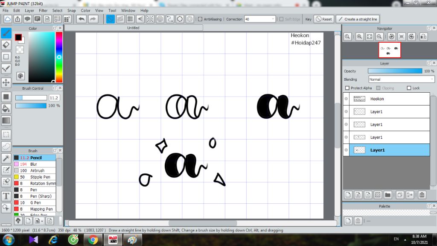Delete layer with trash icon
Image resolution: width=437 pixels, height=246 pixels.
[422, 195]
